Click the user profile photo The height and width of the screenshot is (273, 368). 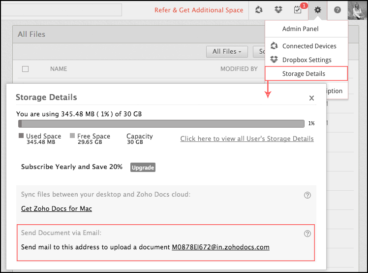357,10
